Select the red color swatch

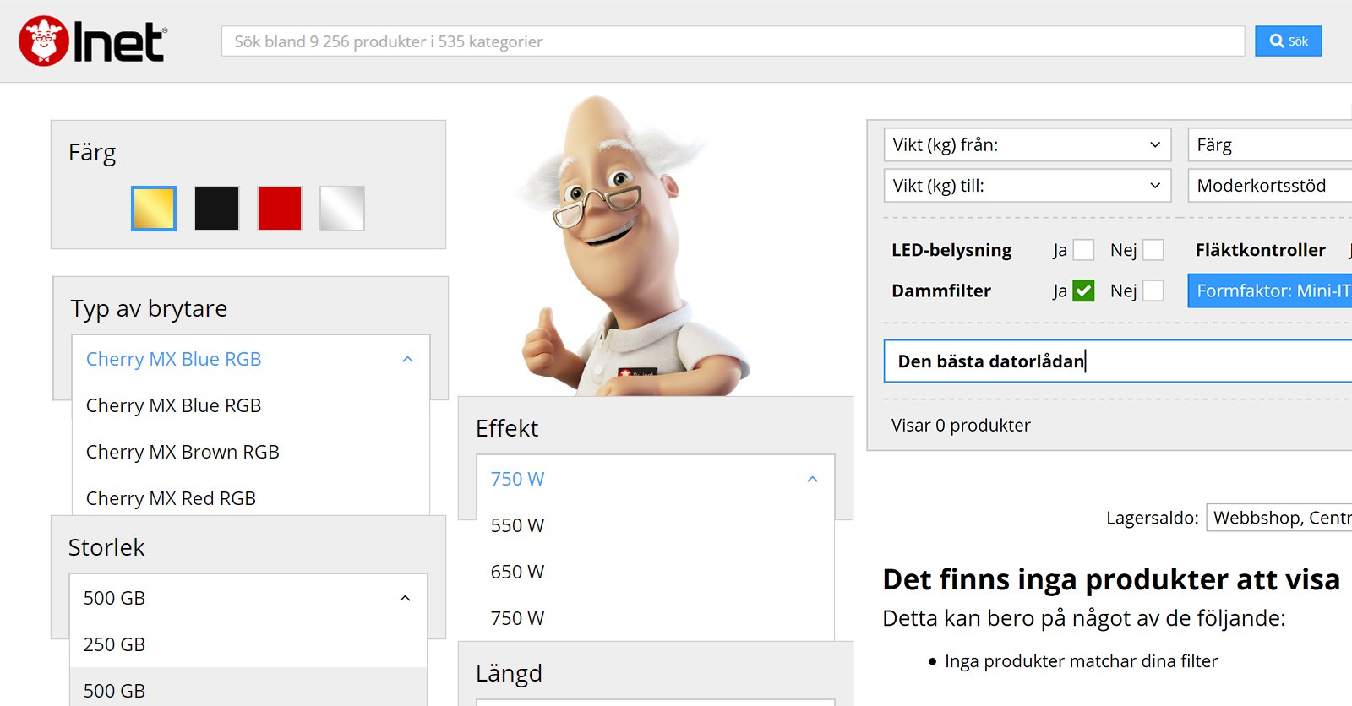pos(280,209)
